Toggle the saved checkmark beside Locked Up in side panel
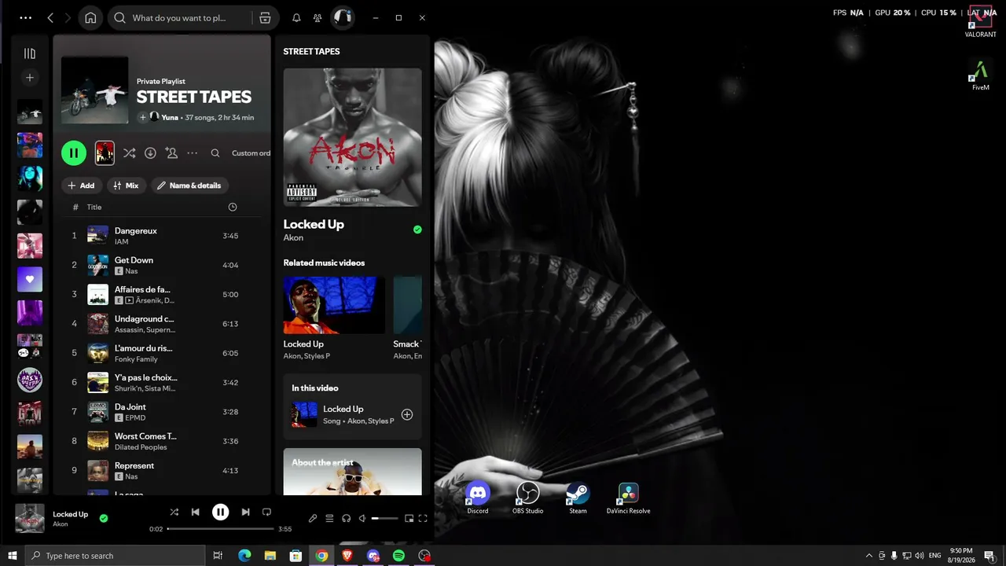Image resolution: width=1006 pixels, height=566 pixels. [x=417, y=230]
